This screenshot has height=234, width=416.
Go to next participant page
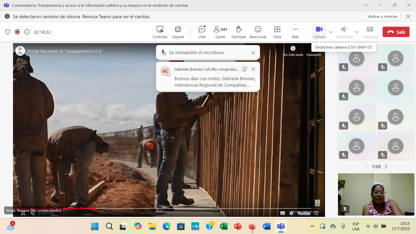[386, 167]
